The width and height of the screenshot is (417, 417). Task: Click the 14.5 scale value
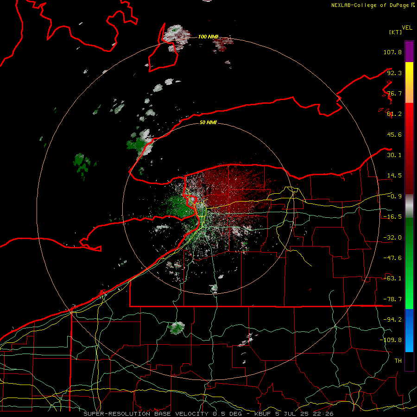(x=394, y=176)
